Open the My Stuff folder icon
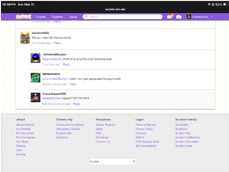This screenshot has height=172, width=229. pyautogui.click(x=179, y=17)
